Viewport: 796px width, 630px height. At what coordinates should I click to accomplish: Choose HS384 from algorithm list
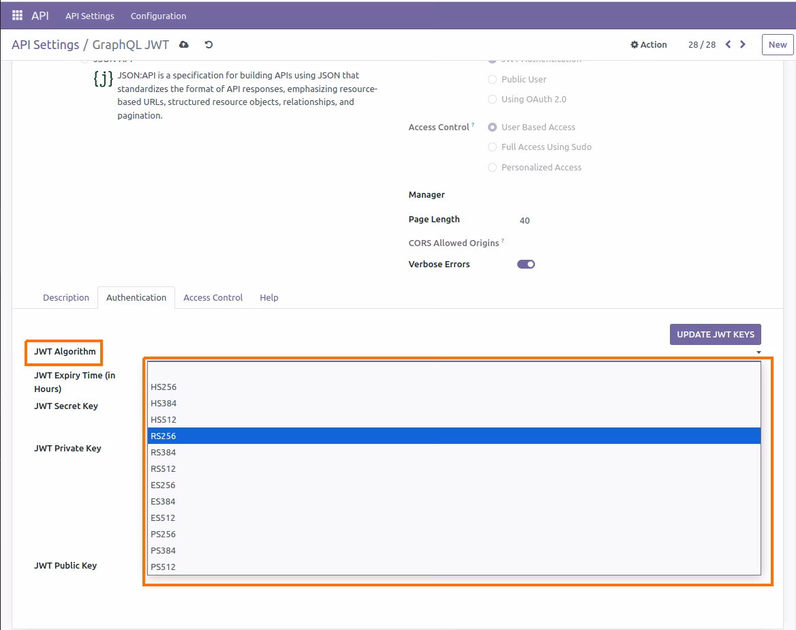tap(454, 403)
